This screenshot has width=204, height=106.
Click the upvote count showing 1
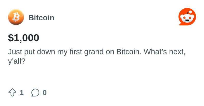(22, 93)
